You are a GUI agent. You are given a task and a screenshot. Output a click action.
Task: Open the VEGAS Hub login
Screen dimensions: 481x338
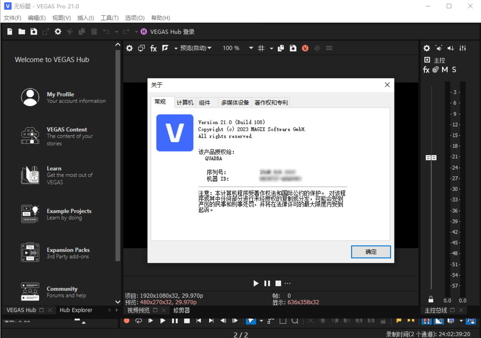(167, 32)
